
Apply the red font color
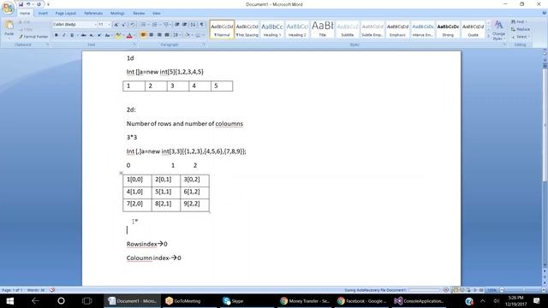point(129,35)
